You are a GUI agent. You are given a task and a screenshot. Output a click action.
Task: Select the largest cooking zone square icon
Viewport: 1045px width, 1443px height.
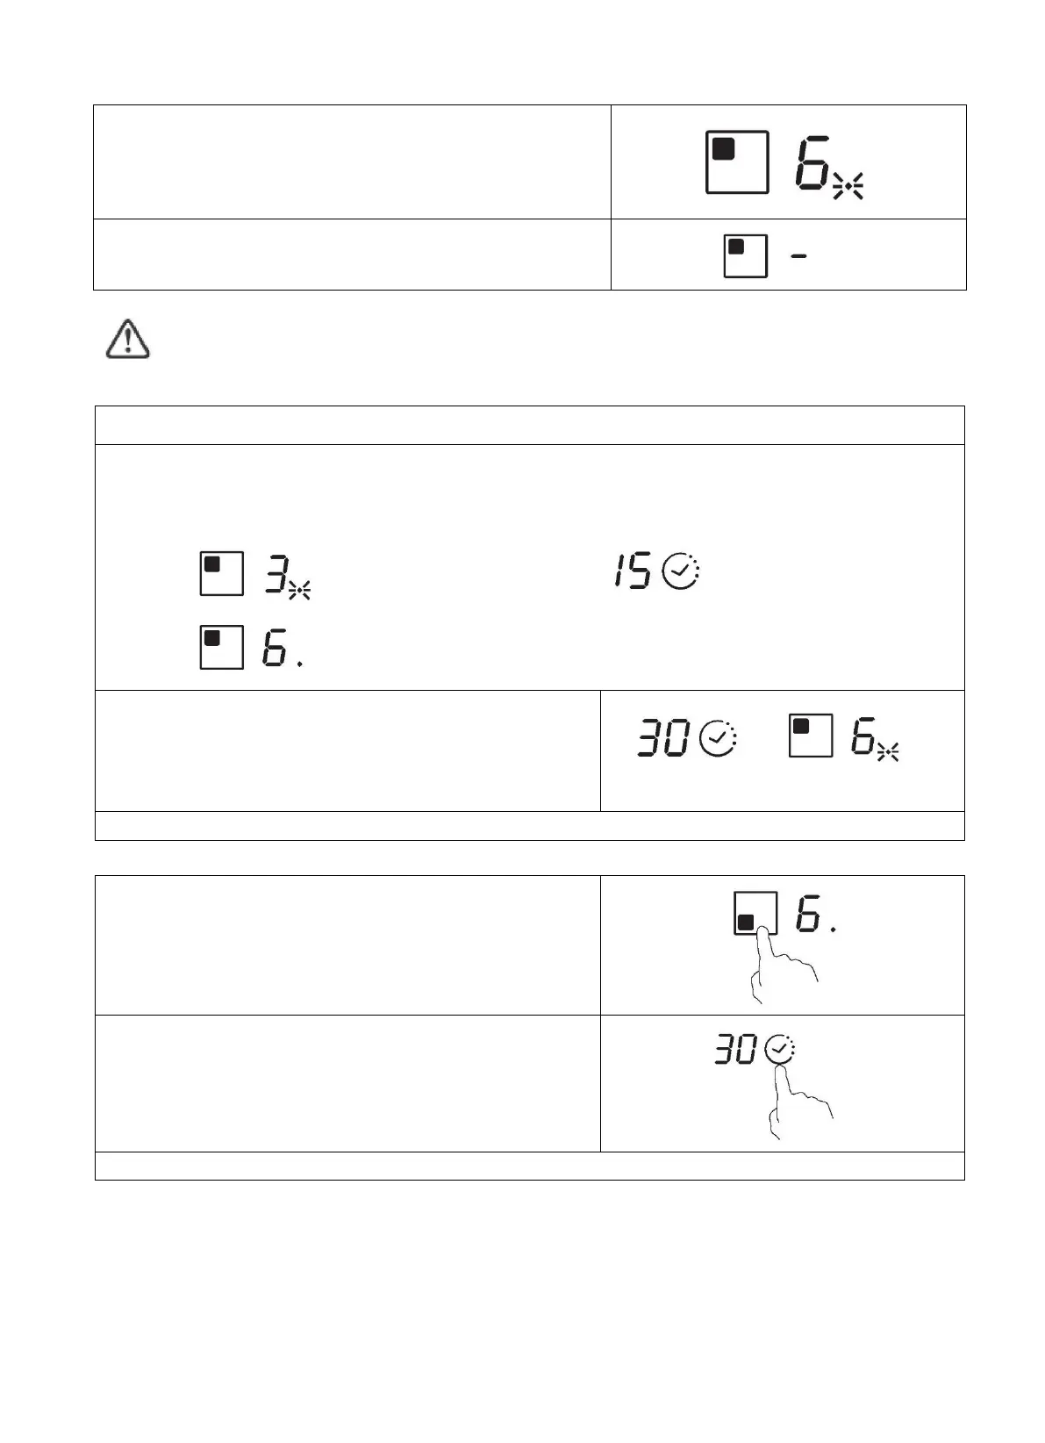click(x=737, y=162)
